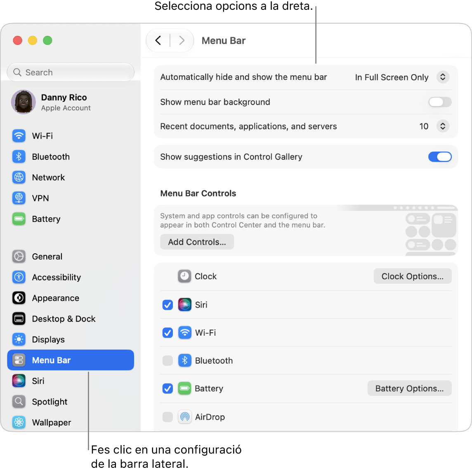The width and height of the screenshot is (472, 472).
Task: Open the Appearance settings icon
Action: click(19, 298)
